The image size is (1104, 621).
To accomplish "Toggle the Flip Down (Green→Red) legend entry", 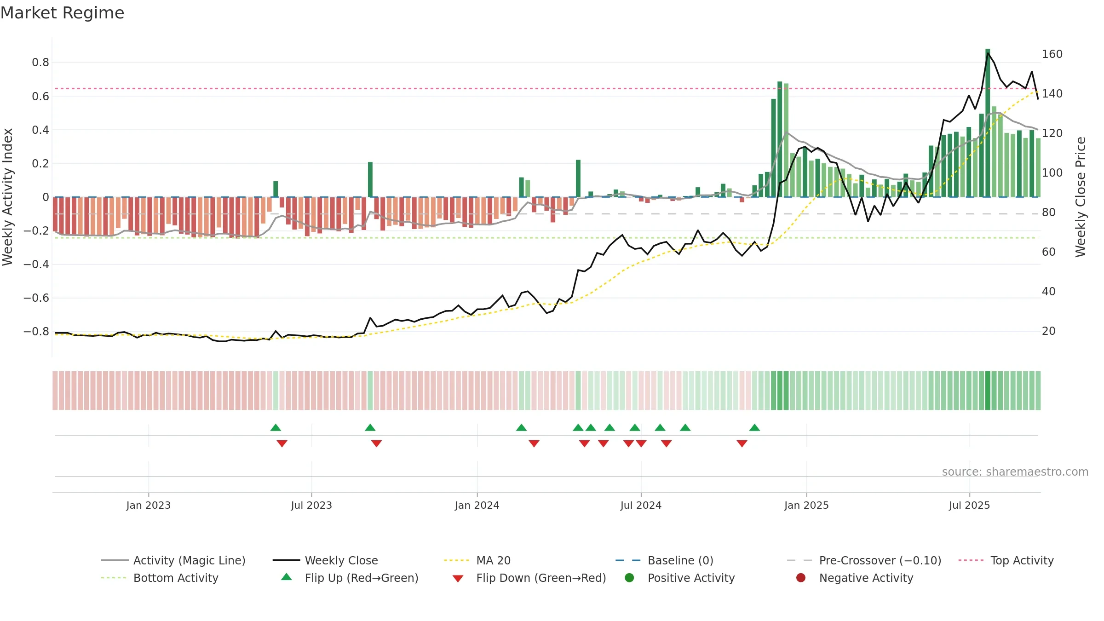I will click(x=529, y=578).
